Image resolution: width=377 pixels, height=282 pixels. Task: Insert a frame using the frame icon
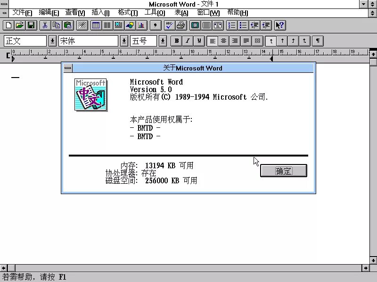click(x=119, y=25)
